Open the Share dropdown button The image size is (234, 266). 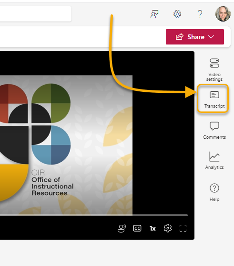point(195,37)
